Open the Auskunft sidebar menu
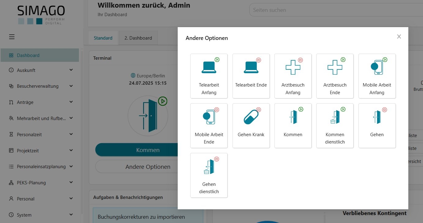 (x=40, y=70)
